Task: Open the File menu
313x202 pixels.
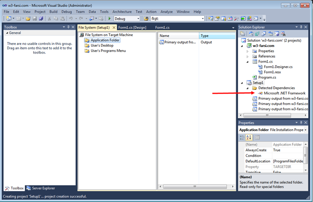Action: tap(6, 12)
